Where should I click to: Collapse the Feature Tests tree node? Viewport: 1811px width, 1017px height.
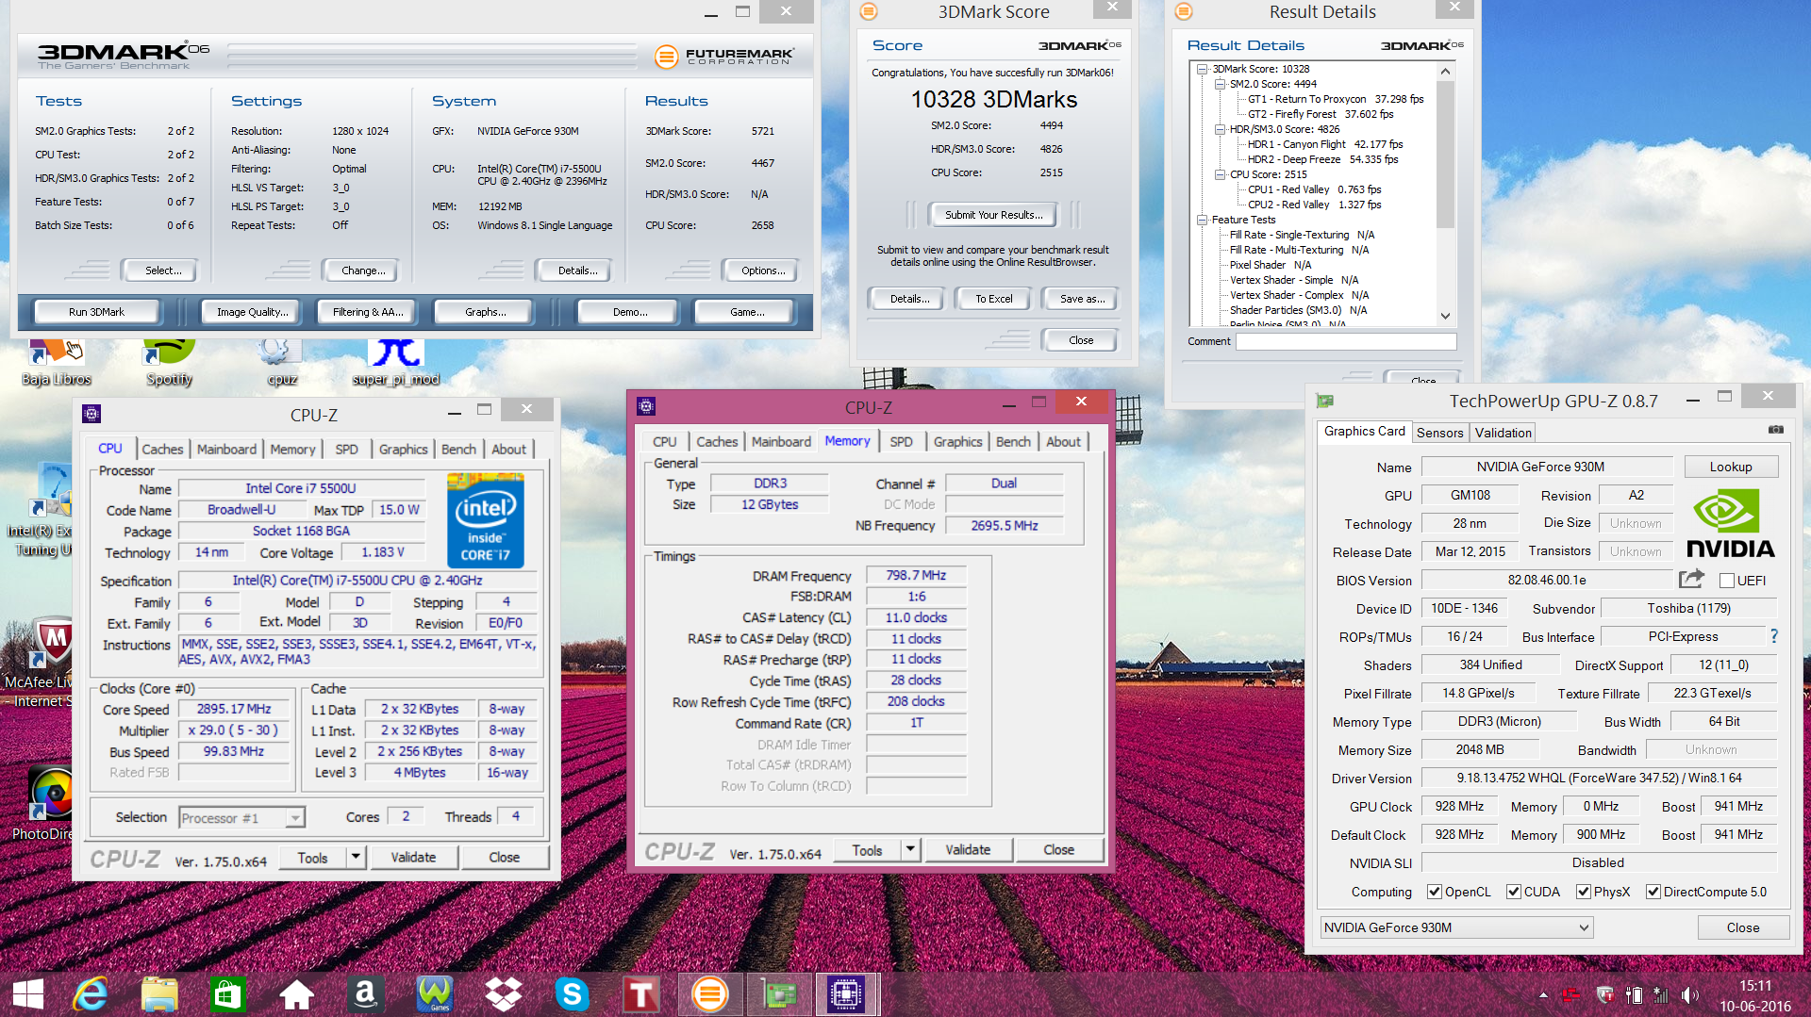point(1202,220)
